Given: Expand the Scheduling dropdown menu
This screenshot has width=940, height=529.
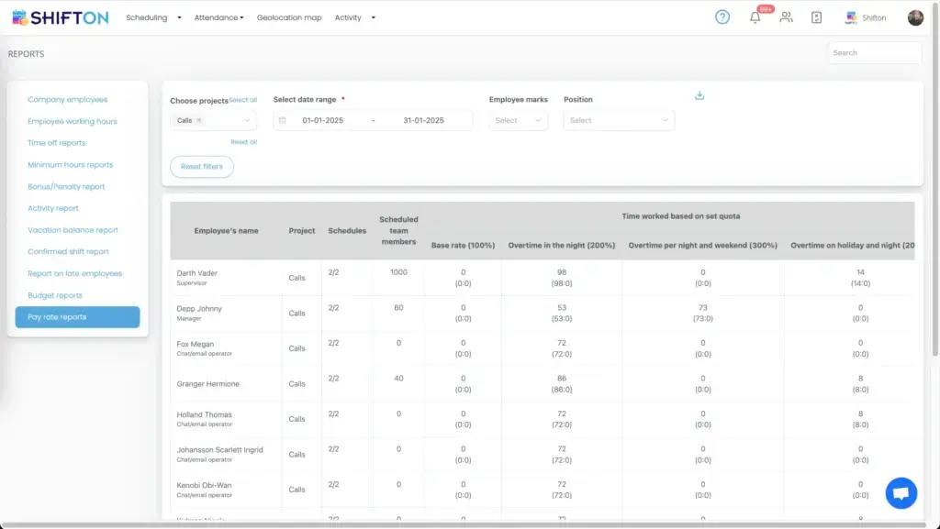Looking at the screenshot, I should tap(153, 17).
